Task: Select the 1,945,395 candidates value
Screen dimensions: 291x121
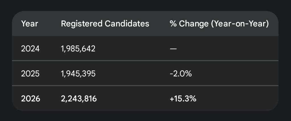Action: [78, 74]
